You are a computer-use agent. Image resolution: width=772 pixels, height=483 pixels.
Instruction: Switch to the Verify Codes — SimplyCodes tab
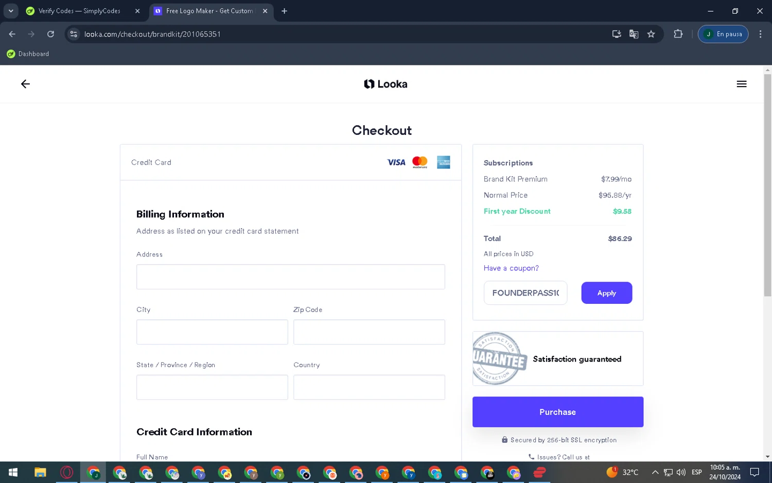(79, 11)
